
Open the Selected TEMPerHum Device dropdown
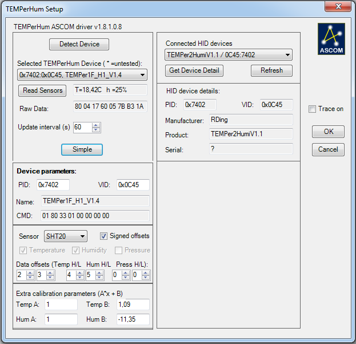point(82,75)
